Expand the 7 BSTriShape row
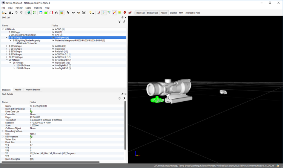This screenshot has height=168, width=283. 7,49
